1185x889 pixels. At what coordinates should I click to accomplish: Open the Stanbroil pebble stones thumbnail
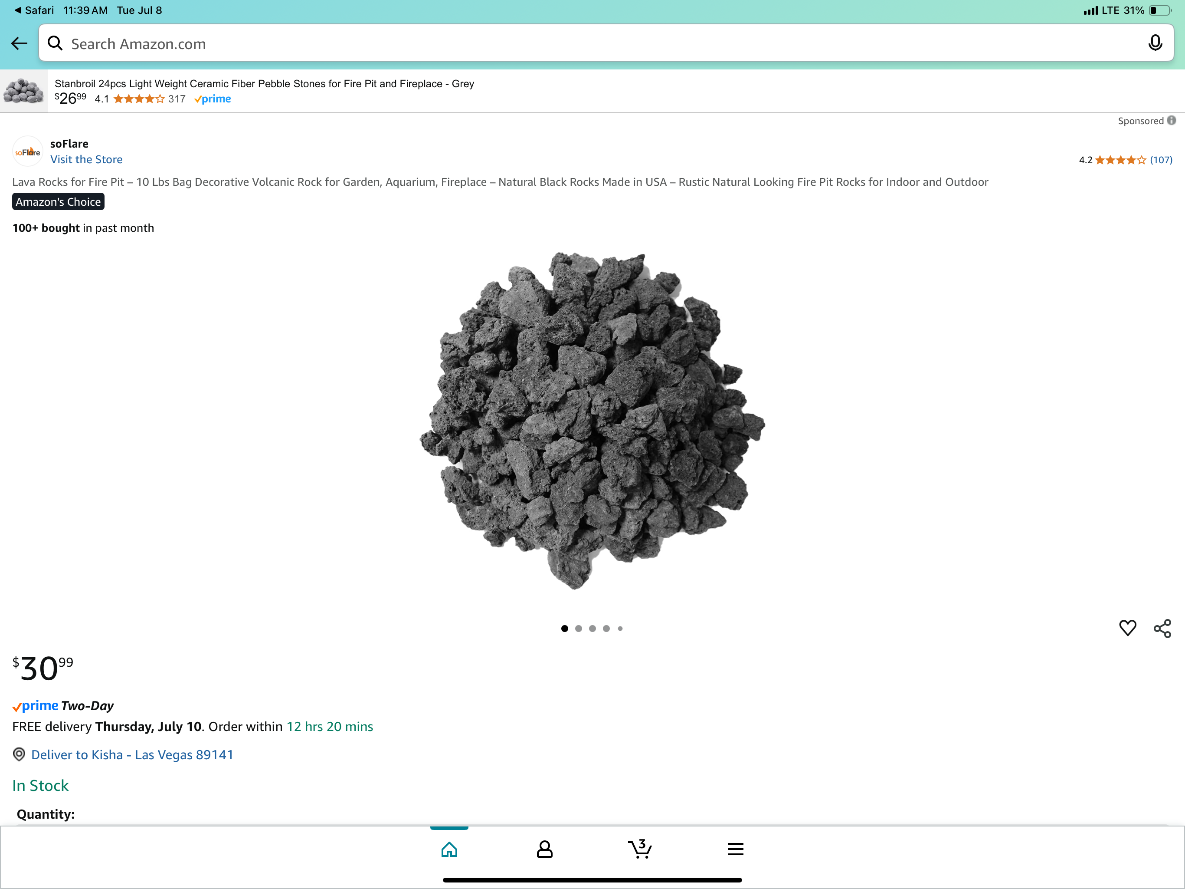tap(23, 91)
